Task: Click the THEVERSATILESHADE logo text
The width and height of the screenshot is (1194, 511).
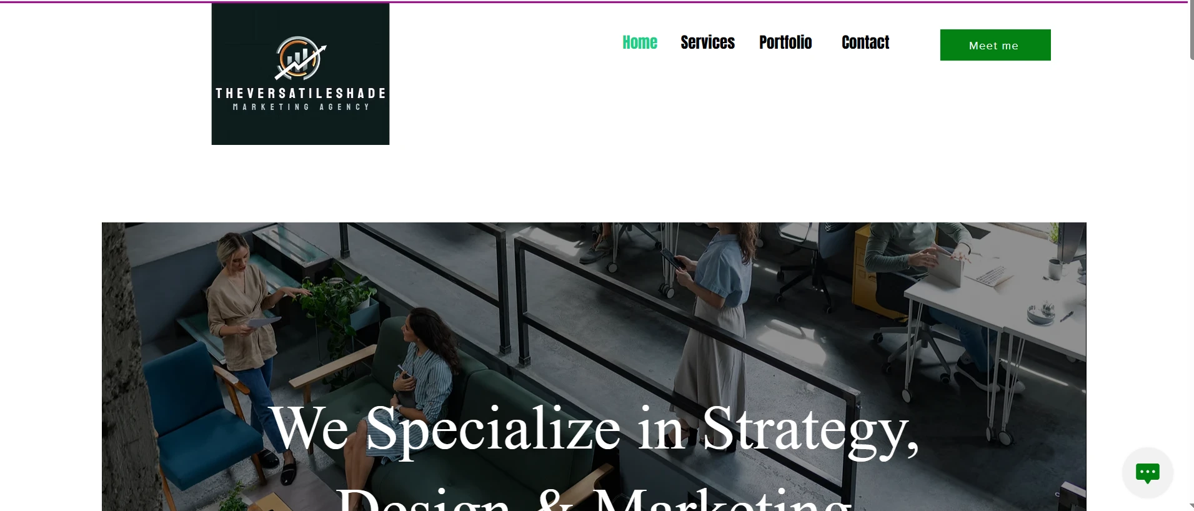Action: pyautogui.click(x=301, y=94)
